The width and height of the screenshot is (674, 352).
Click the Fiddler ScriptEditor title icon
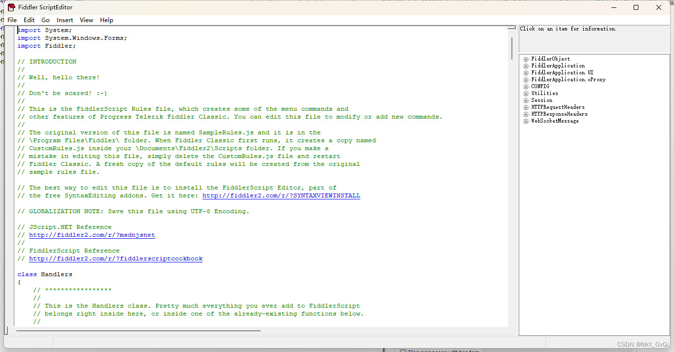coord(11,7)
